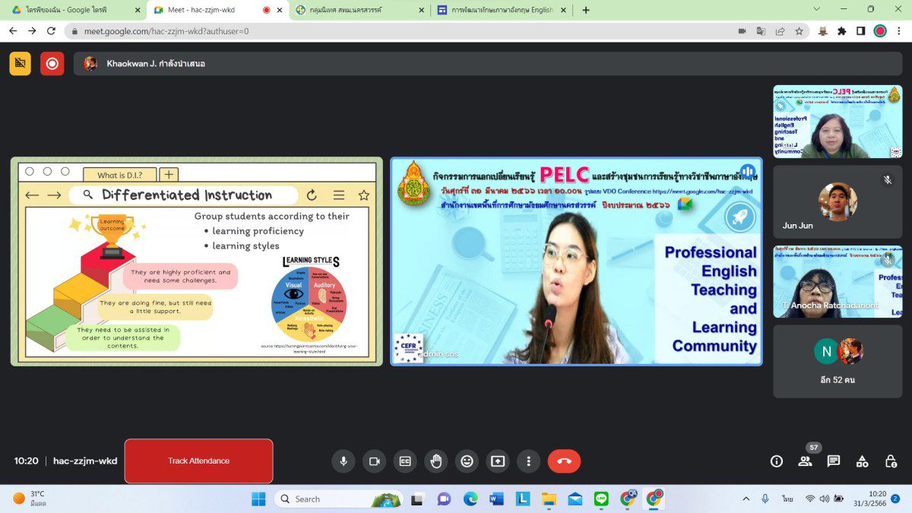Screen dimensions: 912x513
Task: Reload the Meet page
Action: [x=51, y=31]
